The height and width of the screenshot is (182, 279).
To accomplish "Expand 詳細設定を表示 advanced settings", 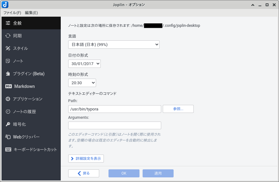I will point(86,159).
